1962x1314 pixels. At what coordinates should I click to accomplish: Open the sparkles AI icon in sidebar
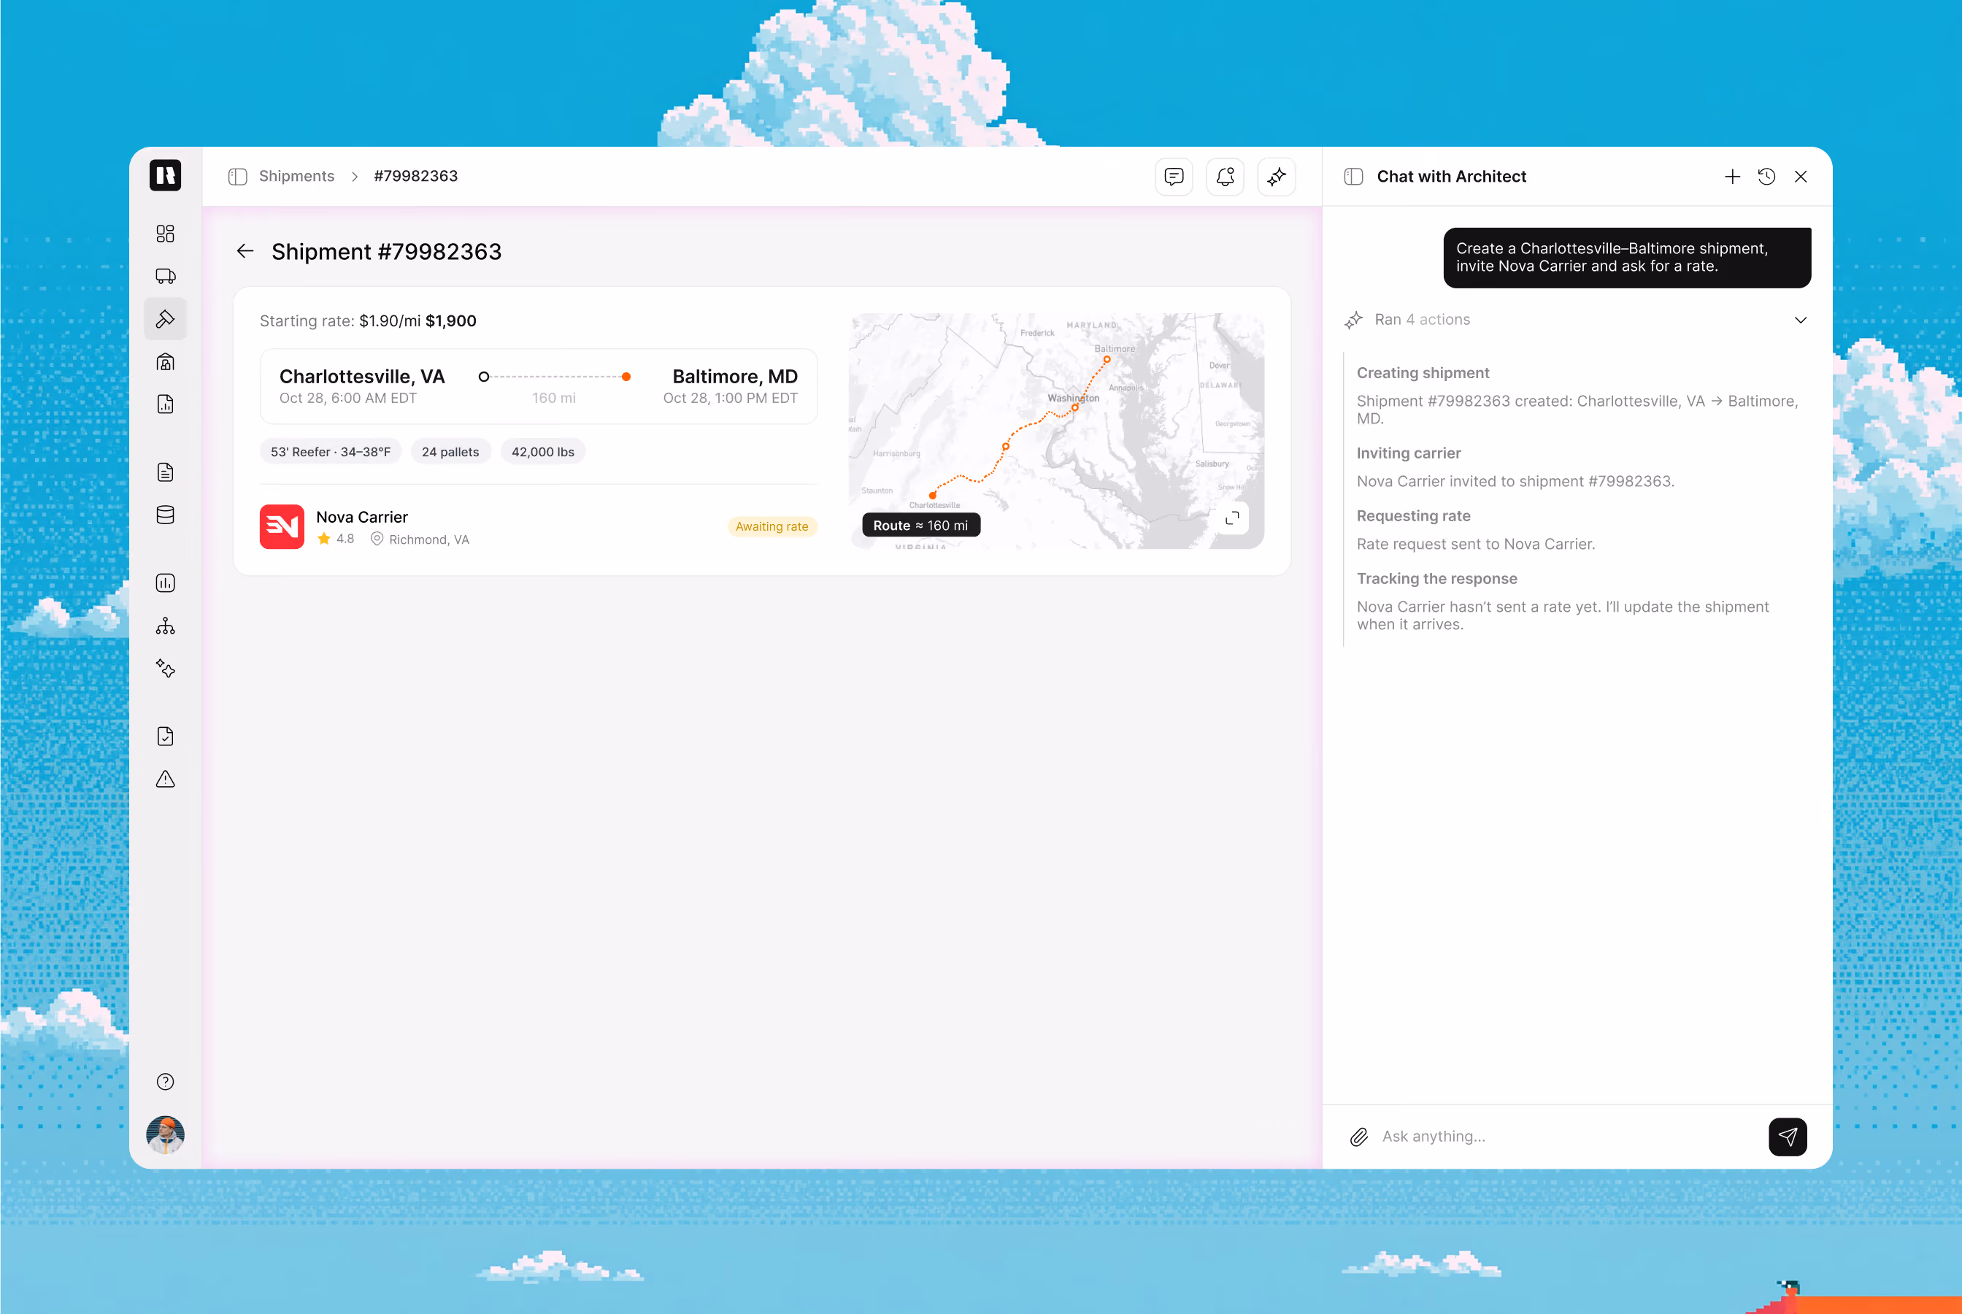(165, 669)
